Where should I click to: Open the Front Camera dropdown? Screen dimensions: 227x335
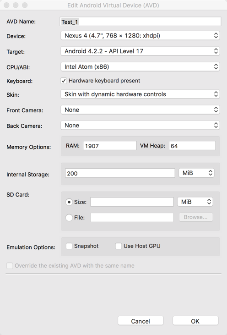140,110
